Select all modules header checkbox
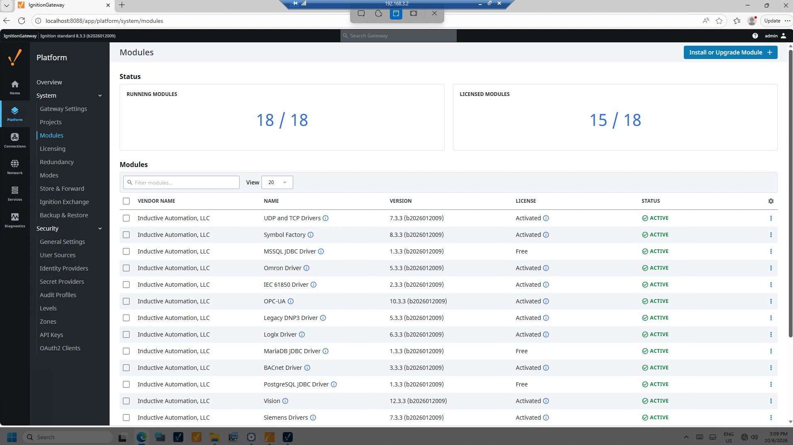Viewport: 793px width, 445px height. [126, 201]
